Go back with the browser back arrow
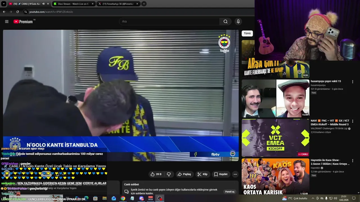This screenshot has width=360, height=202. click(4, 12)
